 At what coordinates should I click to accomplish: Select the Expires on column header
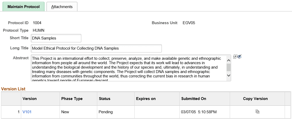pyautogui.click(x=146, y=99)
